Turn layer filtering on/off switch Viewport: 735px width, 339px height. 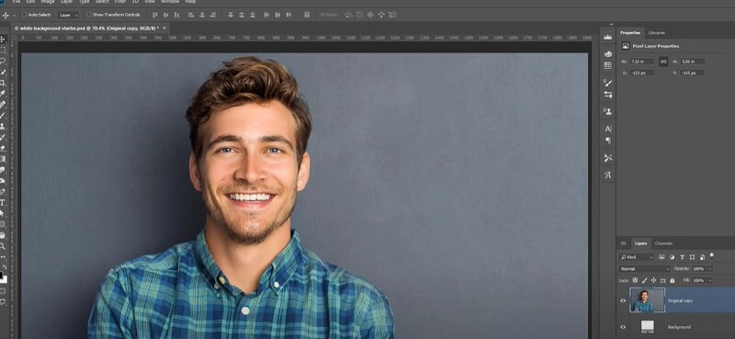coord(712,256)
